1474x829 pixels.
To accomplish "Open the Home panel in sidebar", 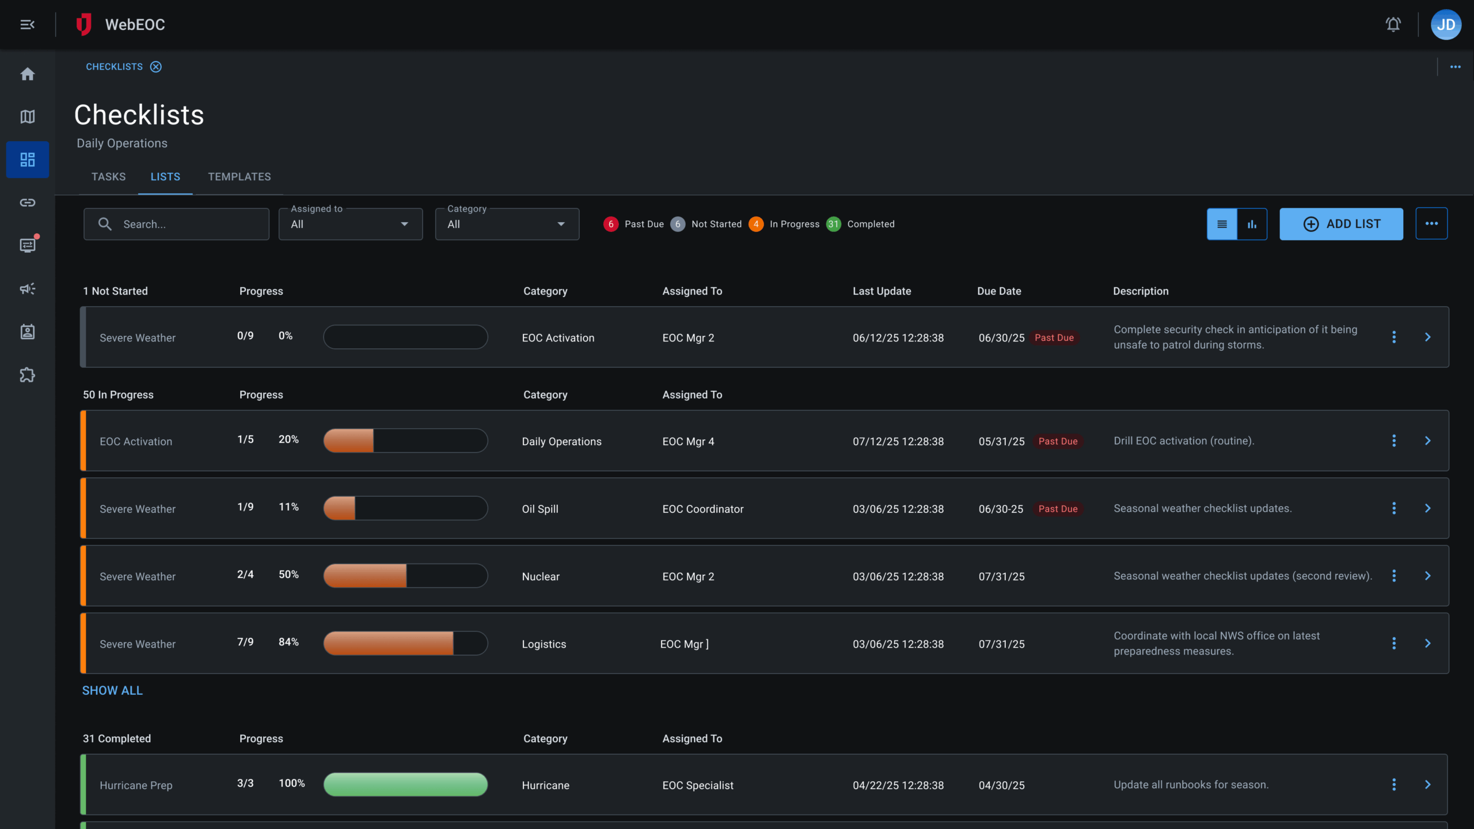I will pyautogui.click(x=27, y=74).
